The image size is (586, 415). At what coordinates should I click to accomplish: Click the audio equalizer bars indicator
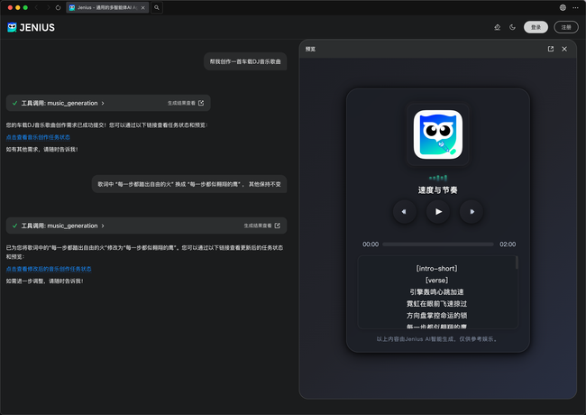pyautogui.click(x=438, y=178)
